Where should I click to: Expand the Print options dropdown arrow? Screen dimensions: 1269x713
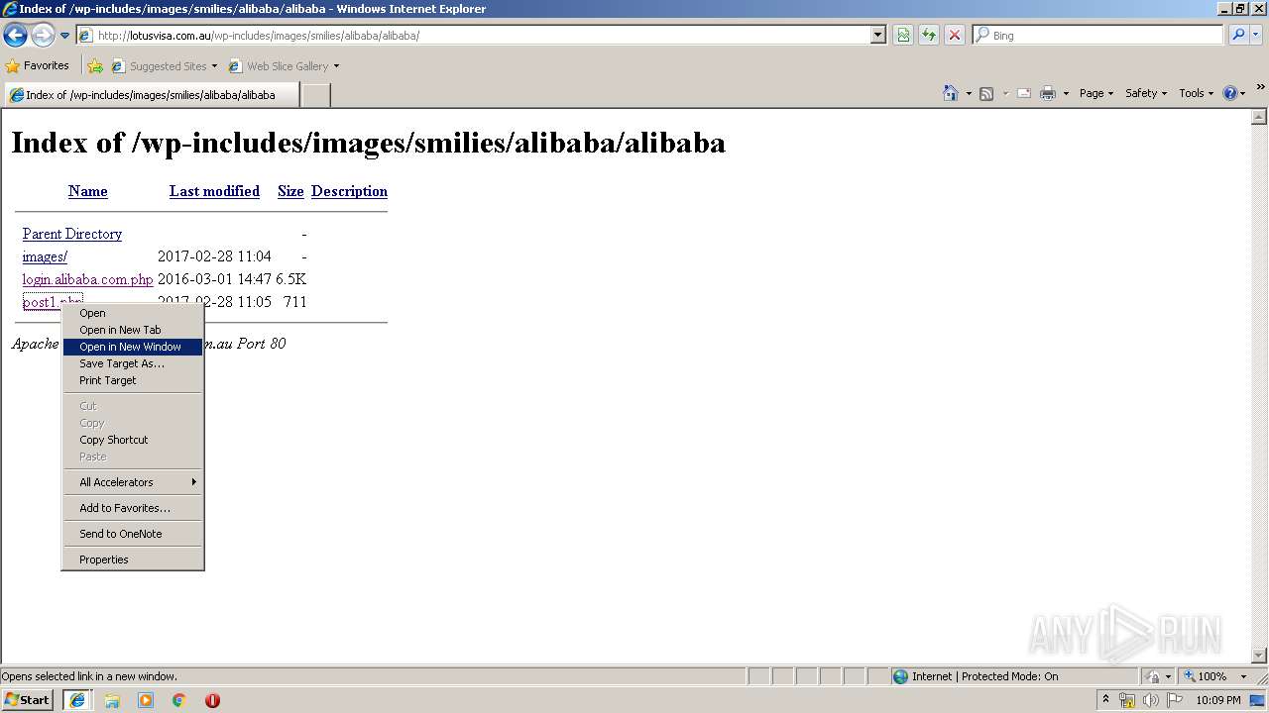(1066, 93)
